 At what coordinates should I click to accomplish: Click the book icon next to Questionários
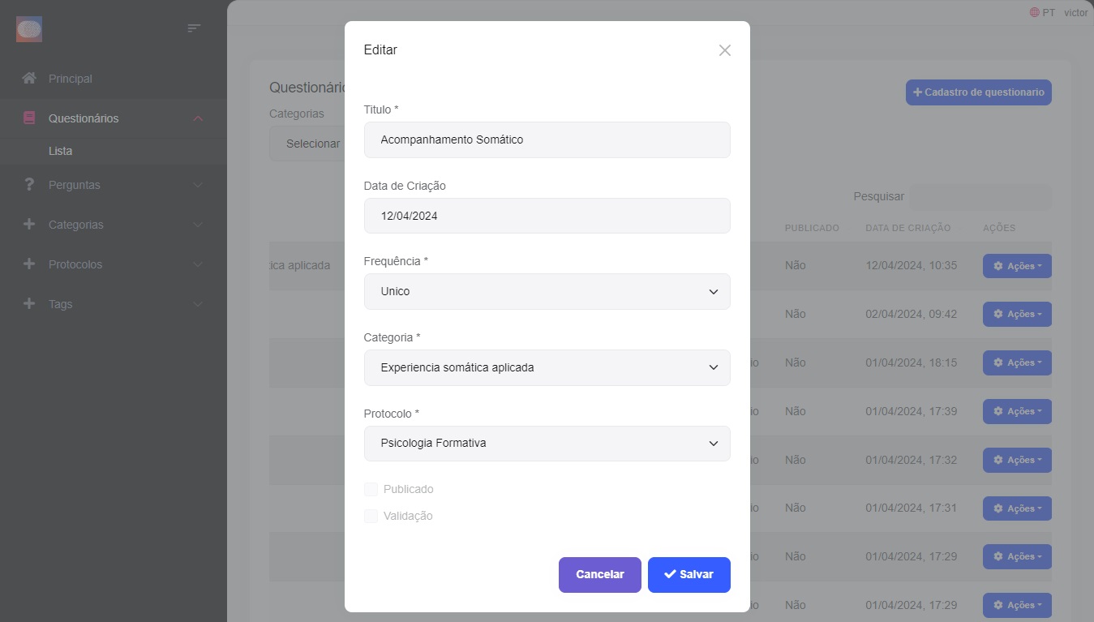click(x=29, y=118)
